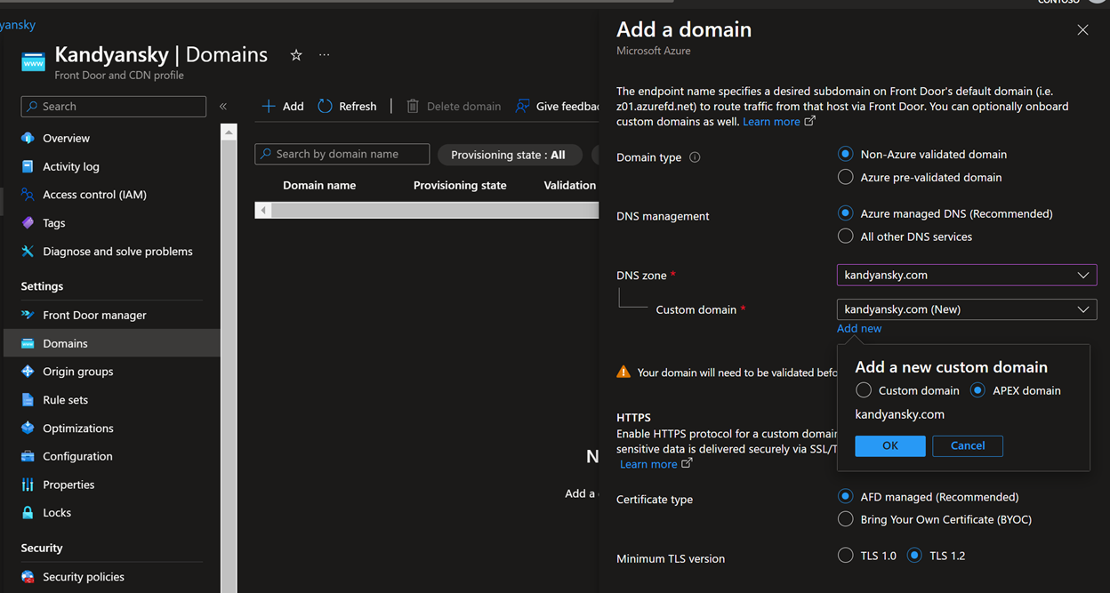Click the Locks padlock icon
This screenshot has width=1110, height=593.
click(28, 513)
